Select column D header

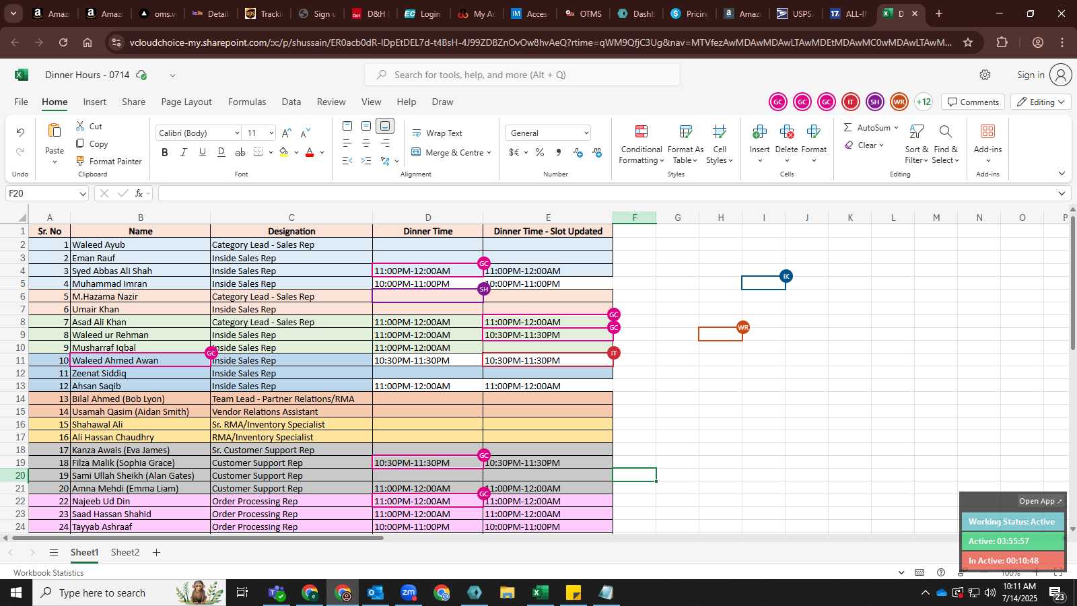click(x=427, y=217)
